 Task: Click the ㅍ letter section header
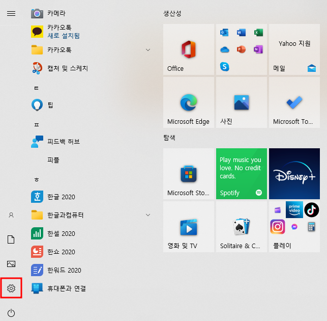(x=37, y=125)
